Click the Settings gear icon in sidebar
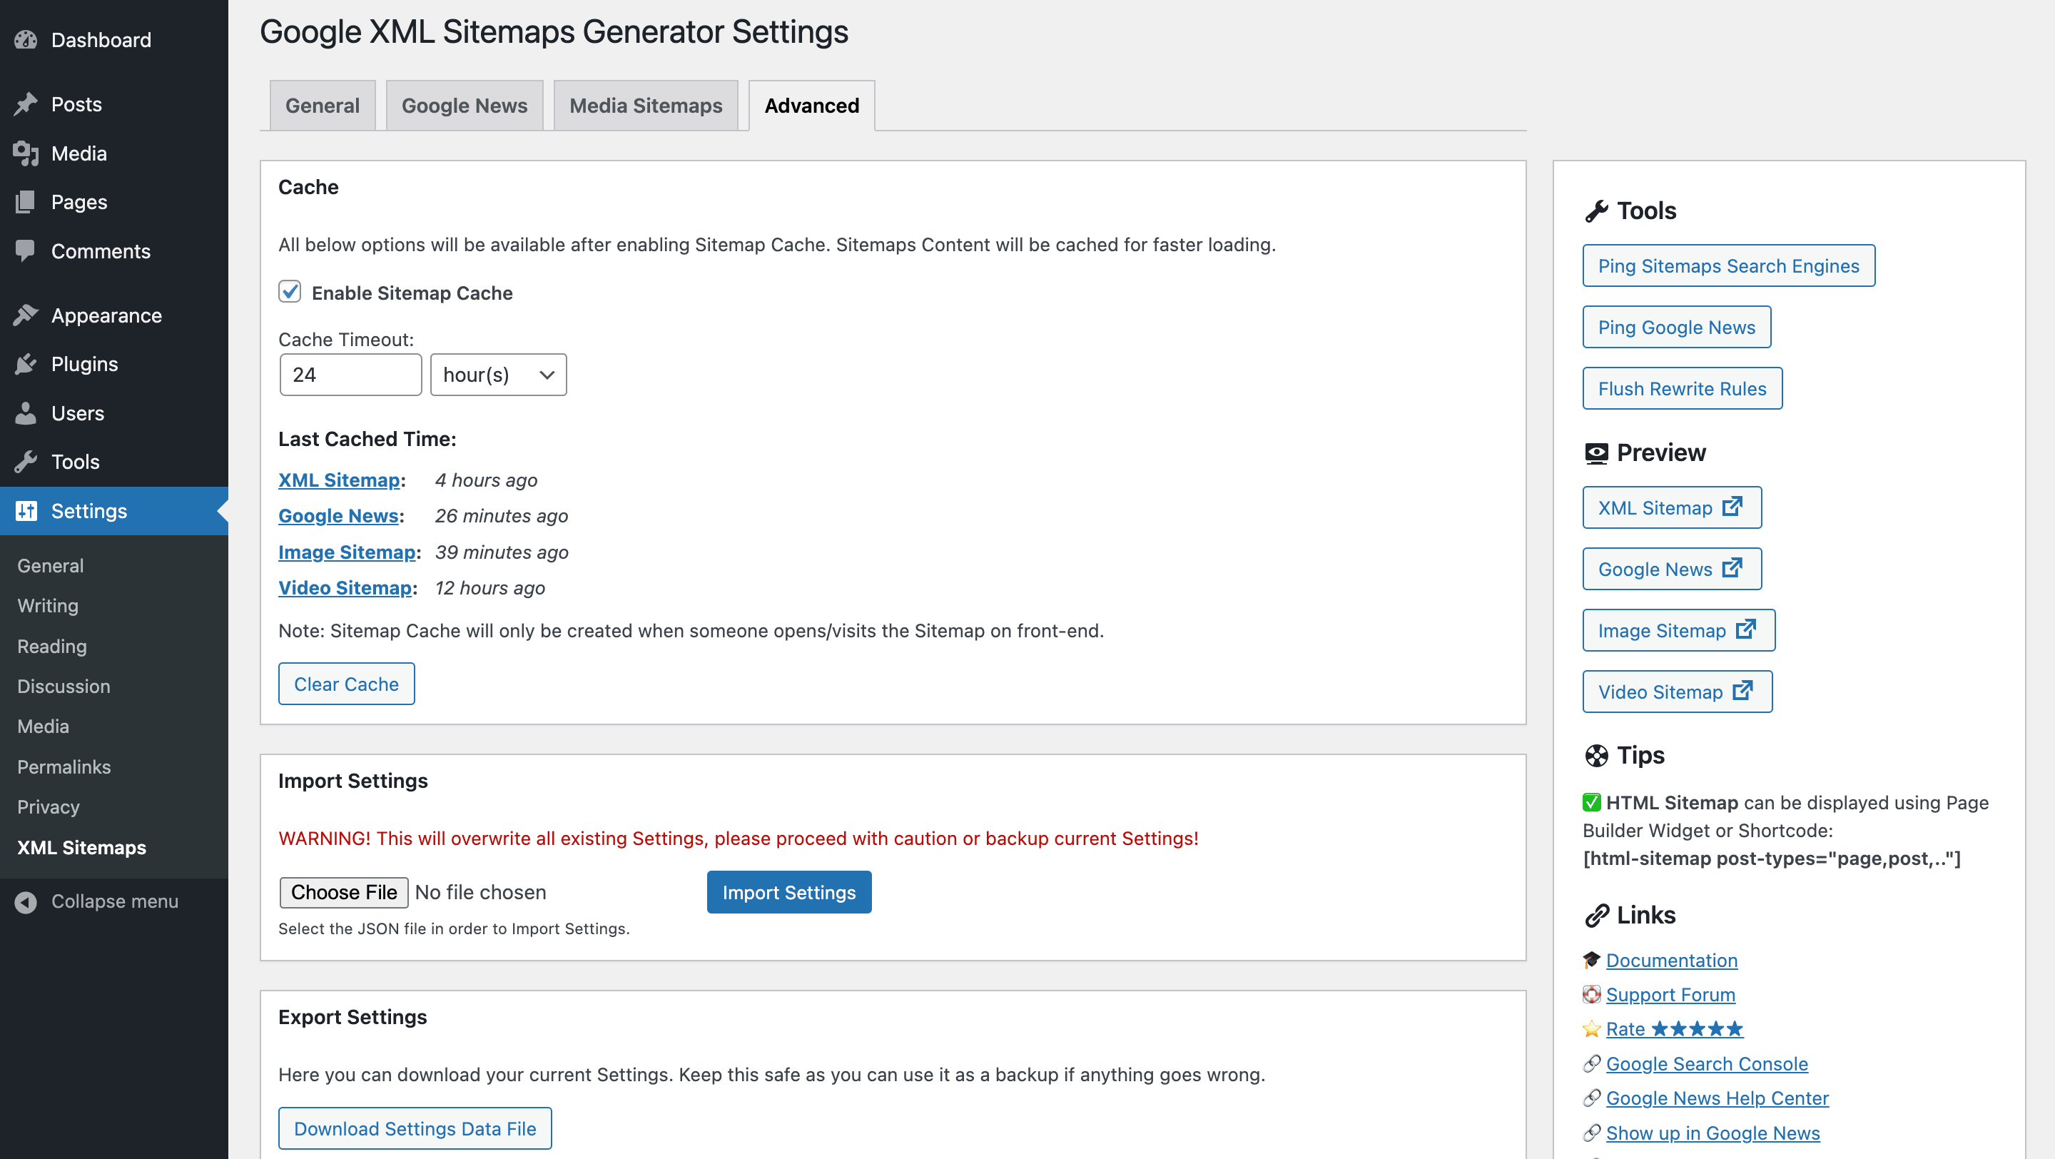Viewport: 2055px width, 1159px height. [x=26, y=510]
